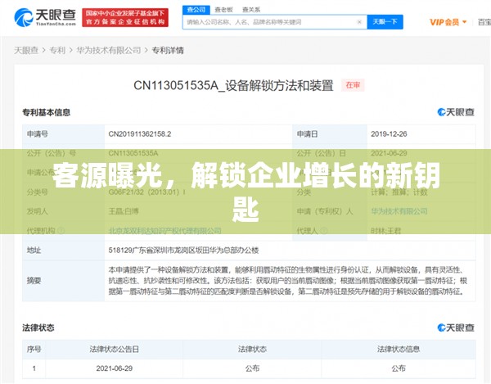Click the red government fund banner badge
Screen dimensions: 491x384
tap(125, 17)
